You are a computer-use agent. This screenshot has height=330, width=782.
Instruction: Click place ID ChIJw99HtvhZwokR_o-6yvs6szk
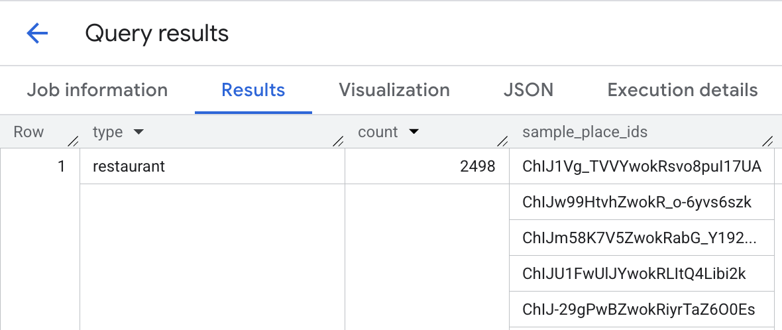pos(637,202)
